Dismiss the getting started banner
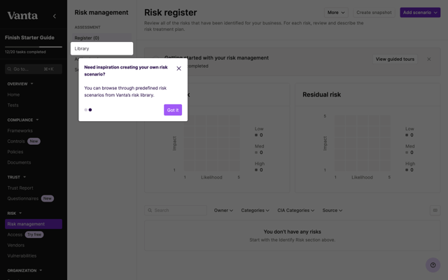 (x=429, y=59)
